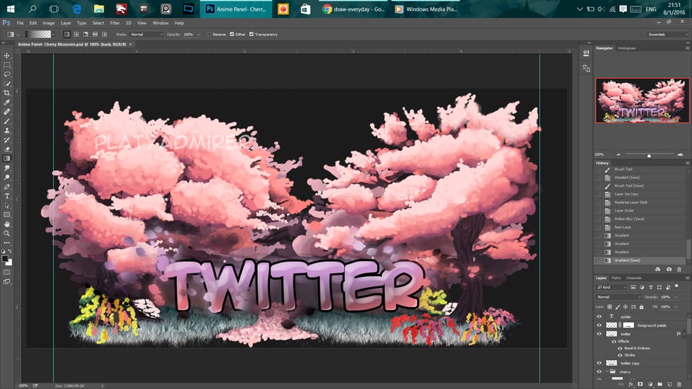Click the foreground color swatch

tap(5, 259)
